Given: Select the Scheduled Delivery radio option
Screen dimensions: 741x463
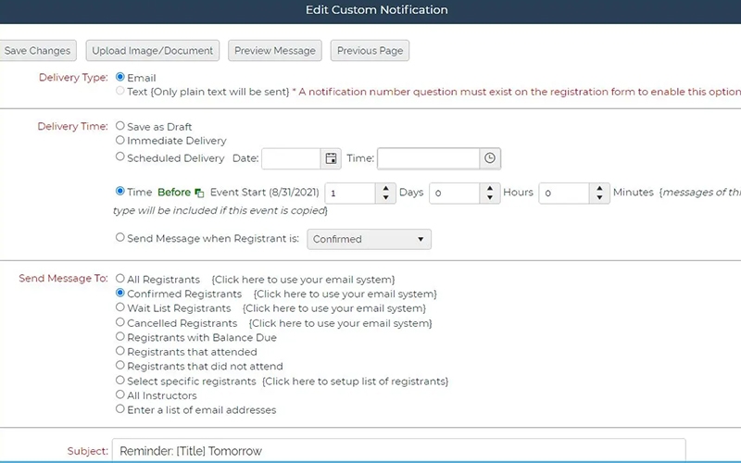Looking at the screenshot, I should coord(120,157).
